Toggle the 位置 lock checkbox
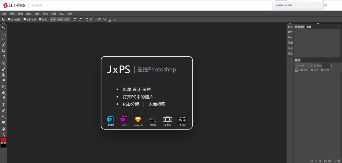Image resolution: width=342 pixels, height=163 pixels. (x=312, y=70)
